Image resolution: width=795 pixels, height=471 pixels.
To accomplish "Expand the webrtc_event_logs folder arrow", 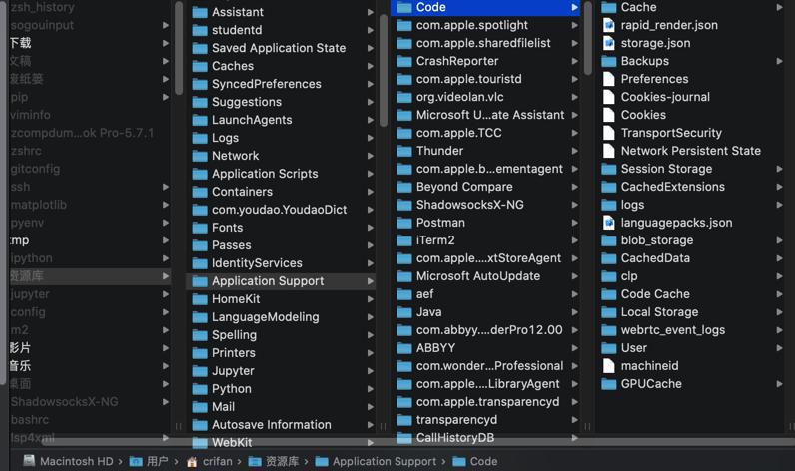I will pyautogui.click(x=779, y=330).
